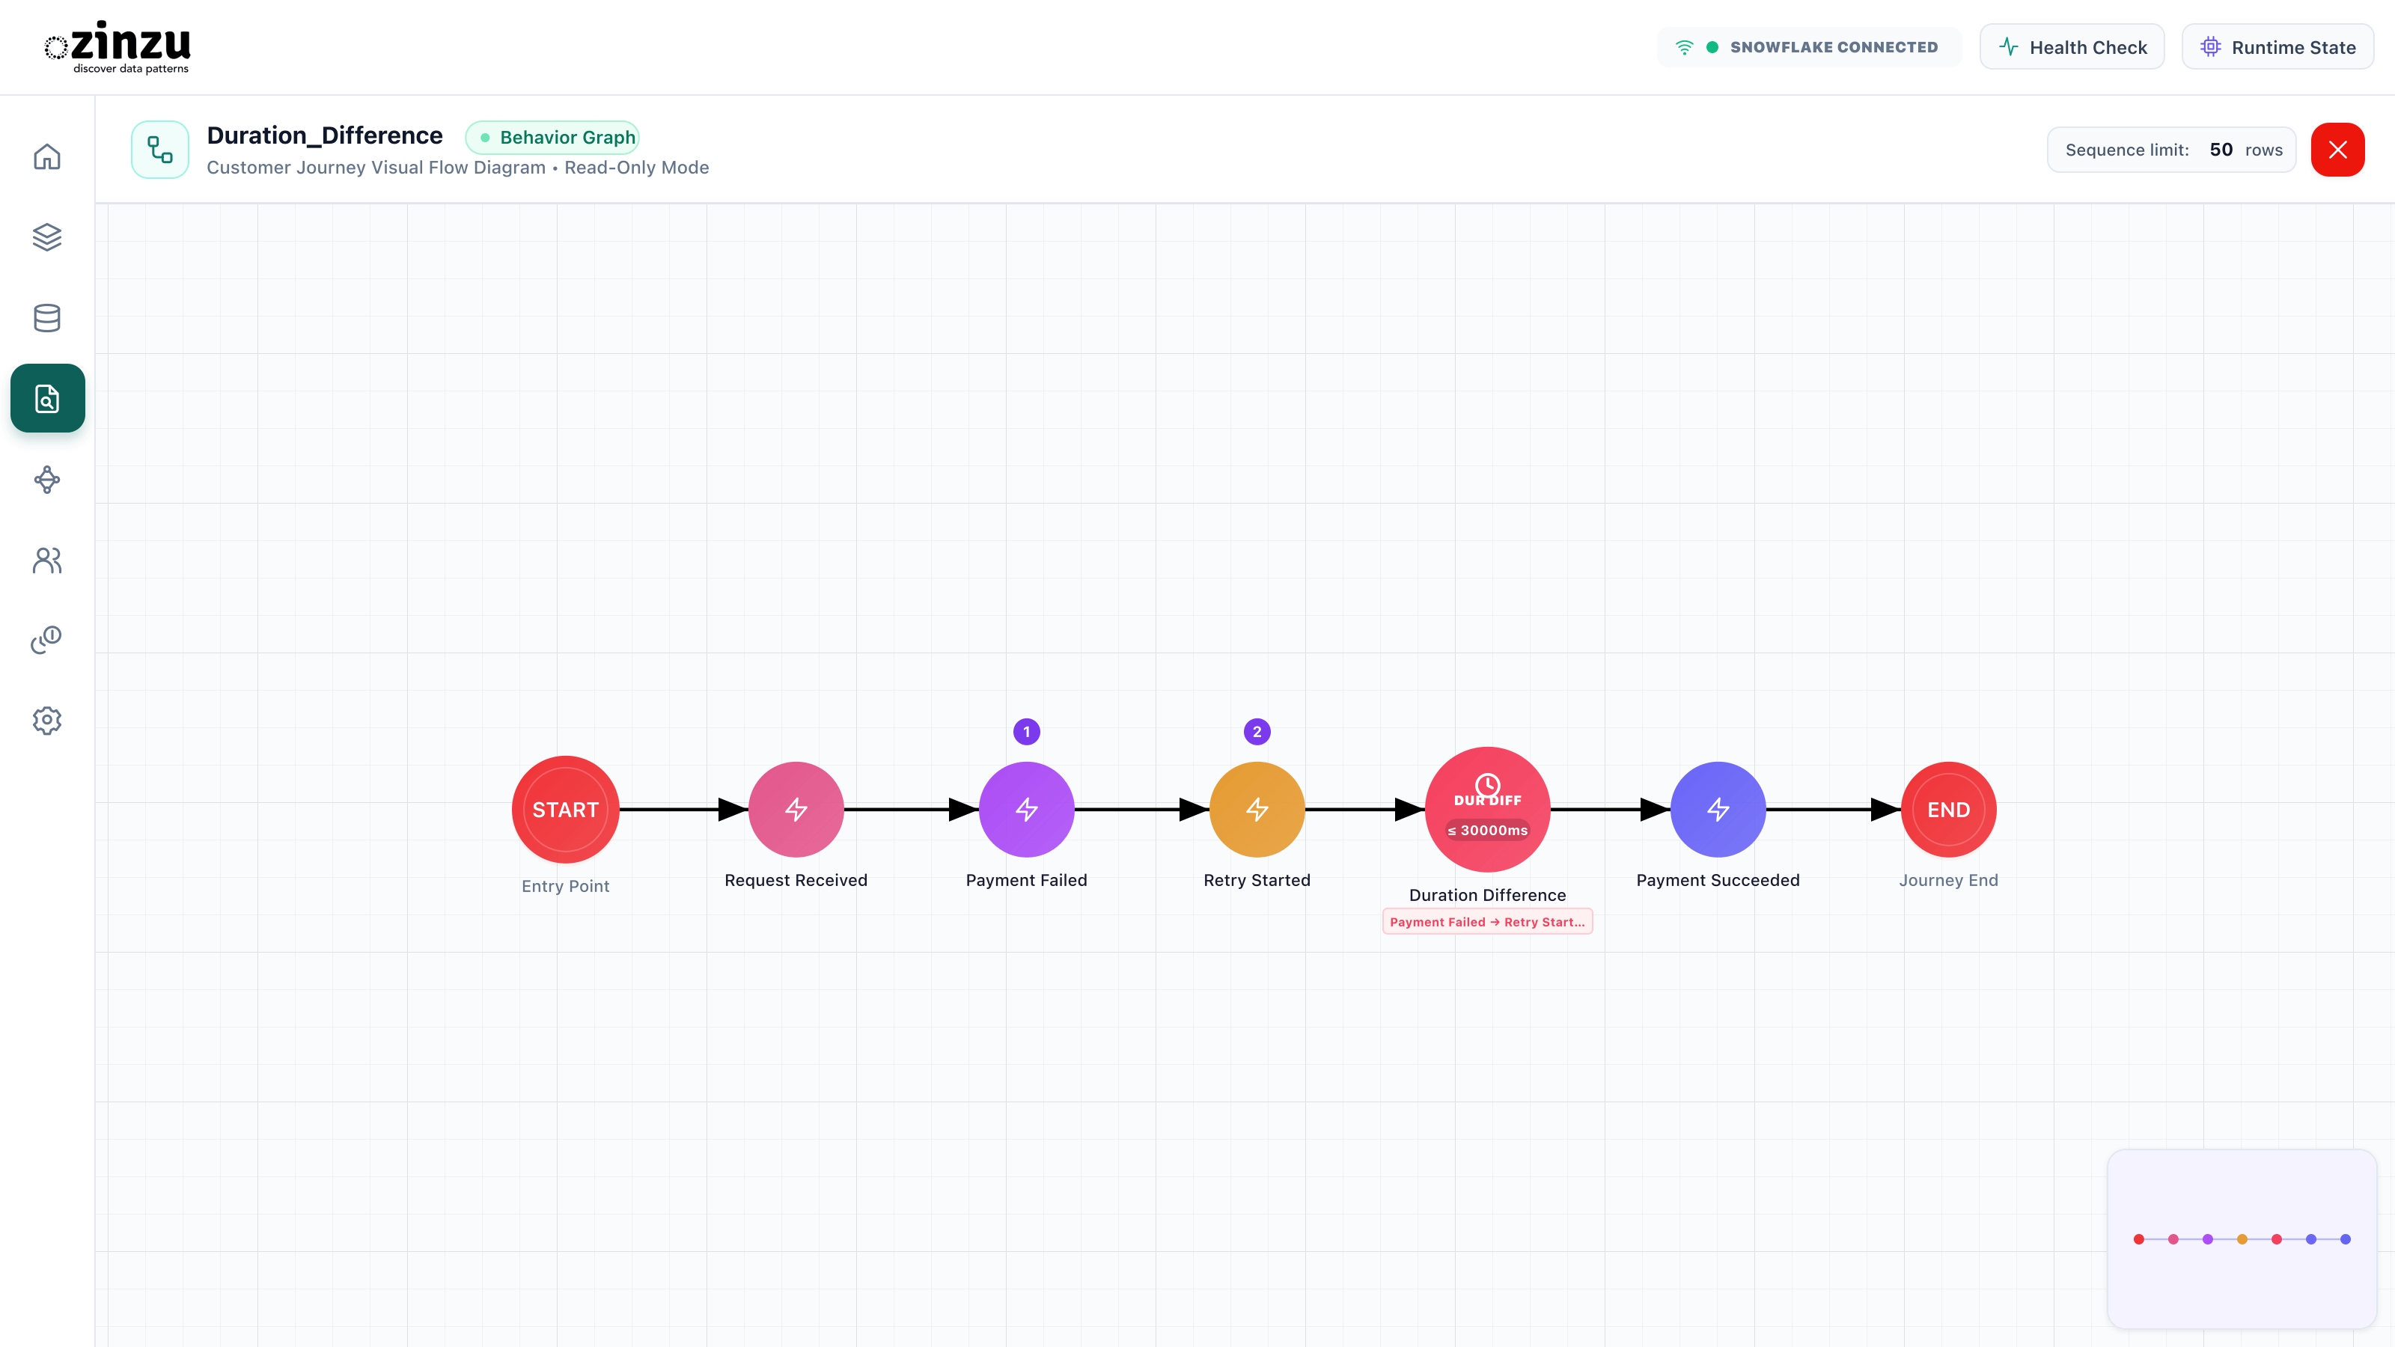Click the minimap overview panel
The height and width of the screenshot is (1347, 2395).
(2242, 1239)
